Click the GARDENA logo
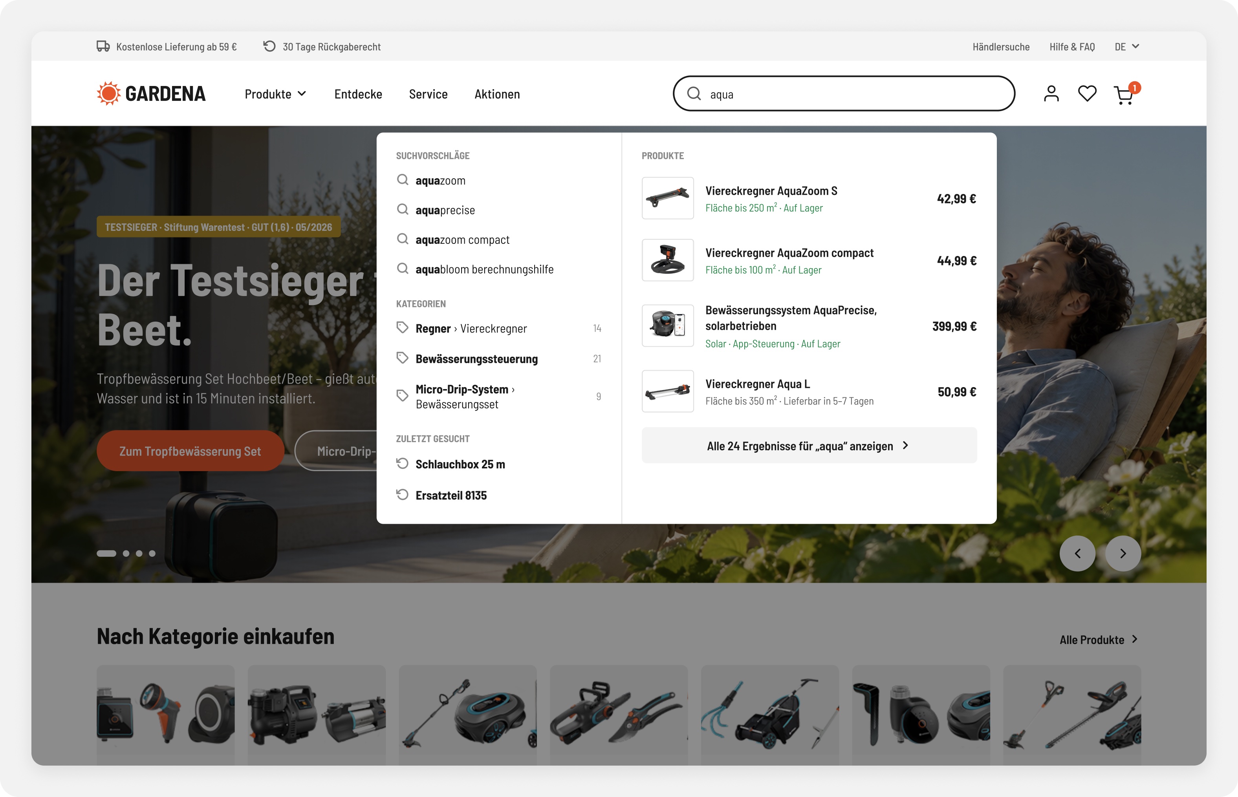 point(151,94)
